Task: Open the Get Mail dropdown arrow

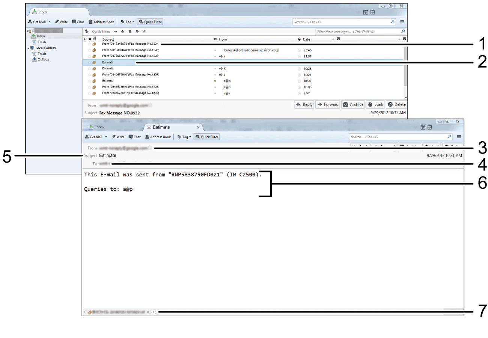Action: click(49, 21)
